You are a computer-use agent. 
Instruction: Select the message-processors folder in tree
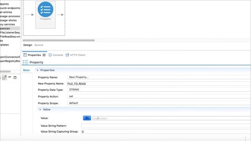[x=10, y=16]
